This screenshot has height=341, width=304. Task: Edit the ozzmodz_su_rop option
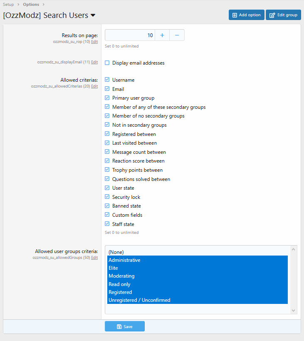[94, 42]
